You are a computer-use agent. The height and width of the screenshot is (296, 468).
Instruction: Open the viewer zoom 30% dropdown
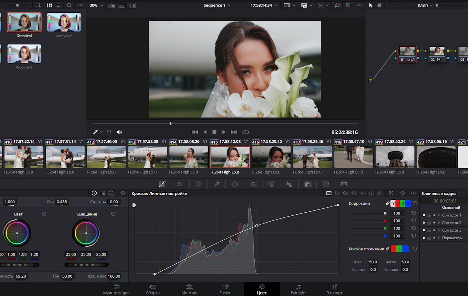pyautogui.click(x=97, y=5)
